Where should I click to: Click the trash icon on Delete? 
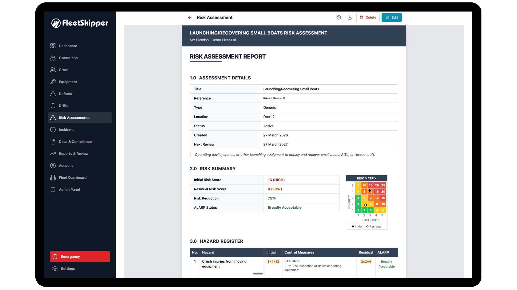point(362,17)
